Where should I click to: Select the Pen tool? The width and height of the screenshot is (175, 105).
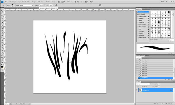pos(2,45)
